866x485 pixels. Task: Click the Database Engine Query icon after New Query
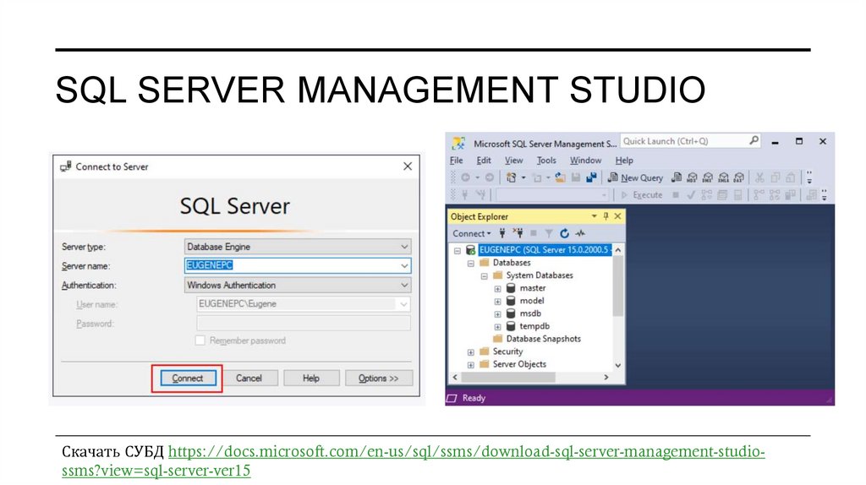(x=676, y=177)
